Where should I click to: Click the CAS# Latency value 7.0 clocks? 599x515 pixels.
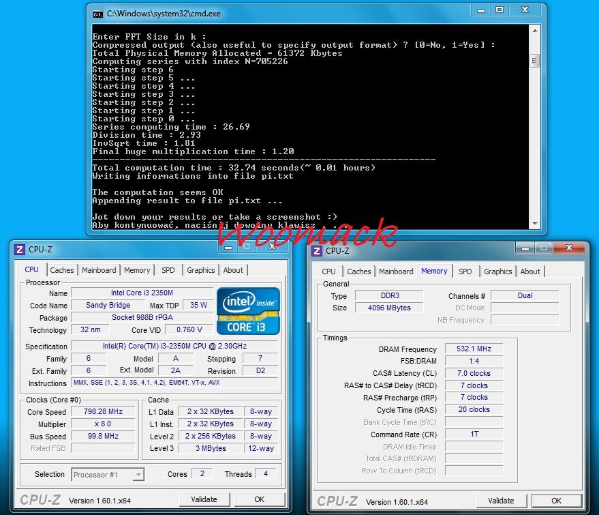tap(474, 373)
